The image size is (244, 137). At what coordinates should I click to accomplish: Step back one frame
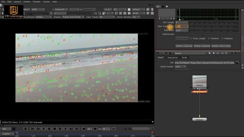pos(49,129)
